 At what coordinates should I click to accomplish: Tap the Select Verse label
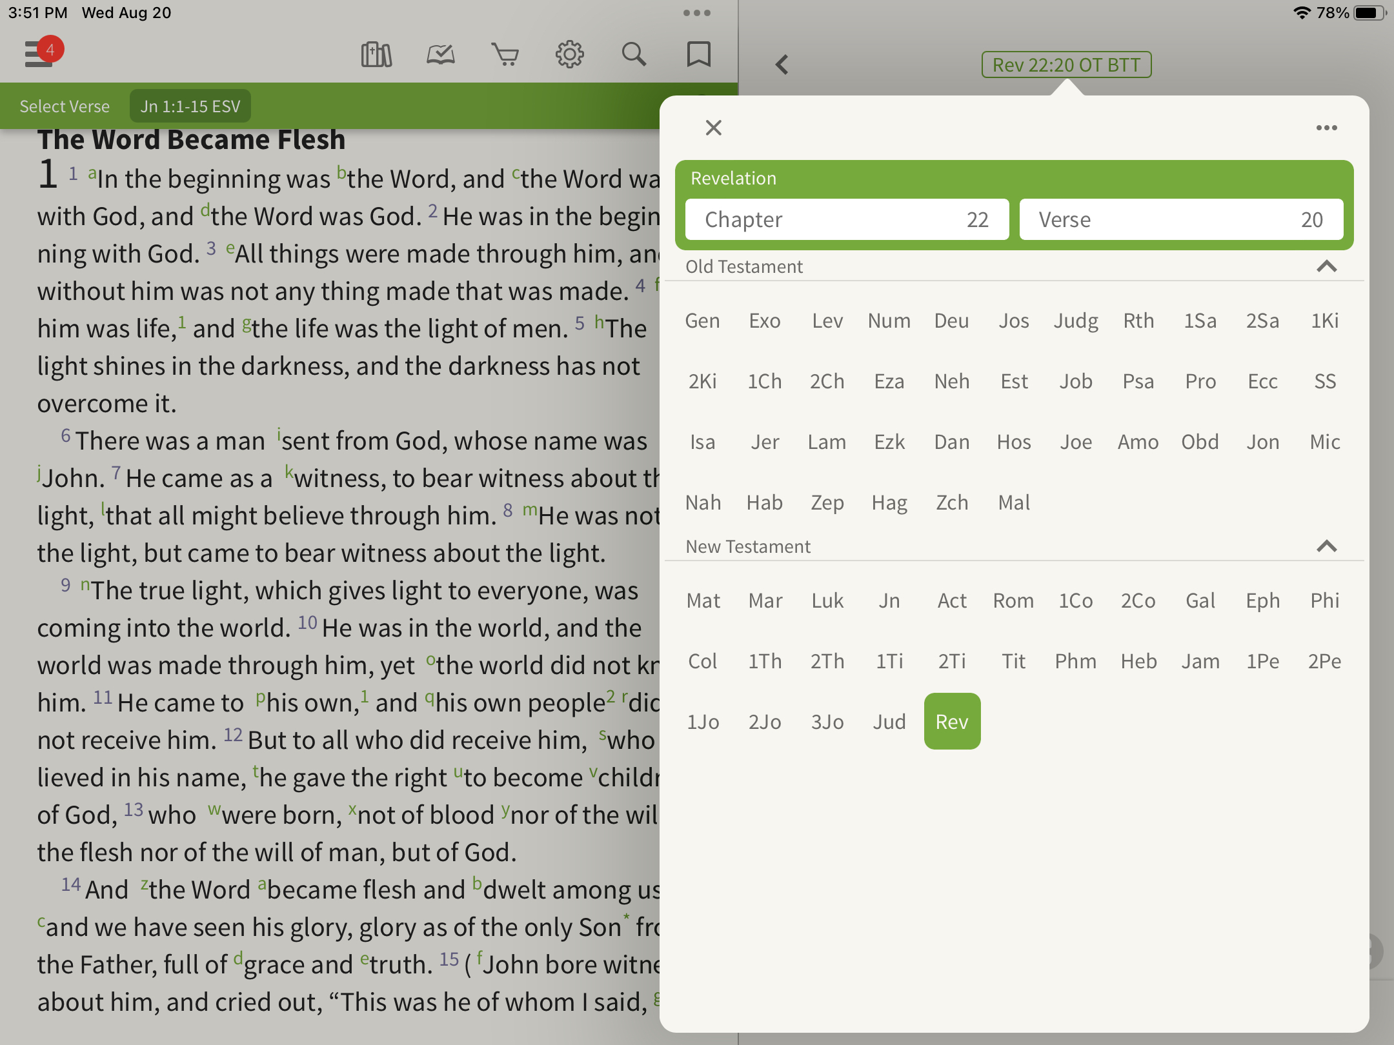pyautogui.click(x=65, y=106)
